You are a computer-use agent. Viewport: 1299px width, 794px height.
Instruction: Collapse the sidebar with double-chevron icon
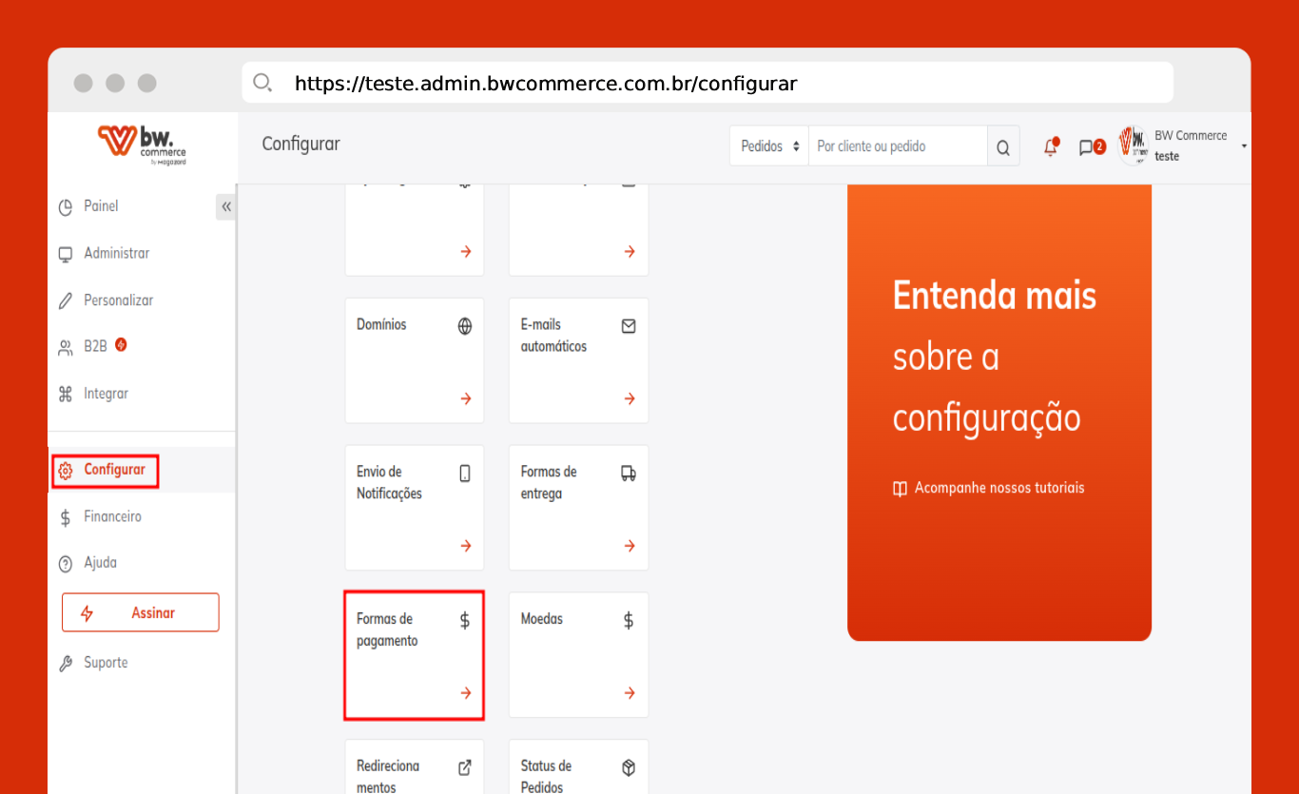[226, 206]
